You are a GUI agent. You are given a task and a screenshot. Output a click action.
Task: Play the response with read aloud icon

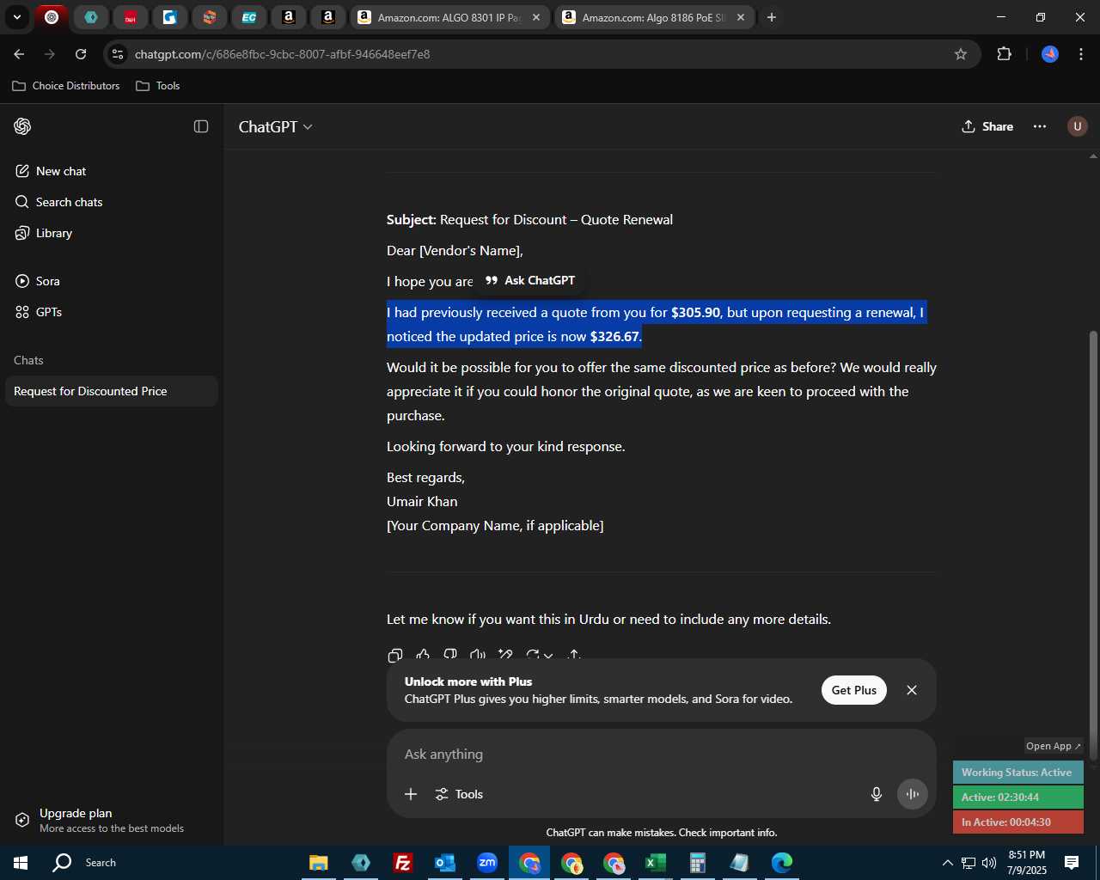(x=478, y=655)
